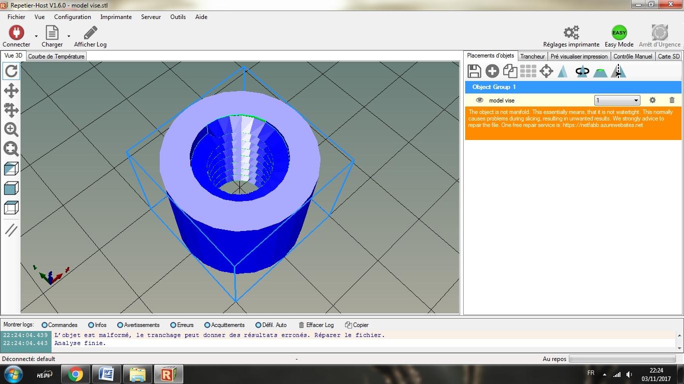Delete model vise with trash icon
The image size is (684, 384).
672,100
